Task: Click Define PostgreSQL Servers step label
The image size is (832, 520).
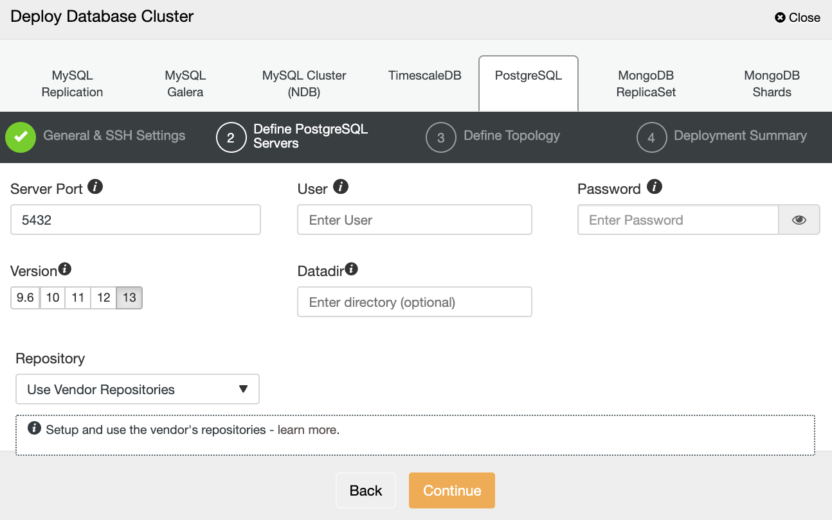Action: click(311, 136)
